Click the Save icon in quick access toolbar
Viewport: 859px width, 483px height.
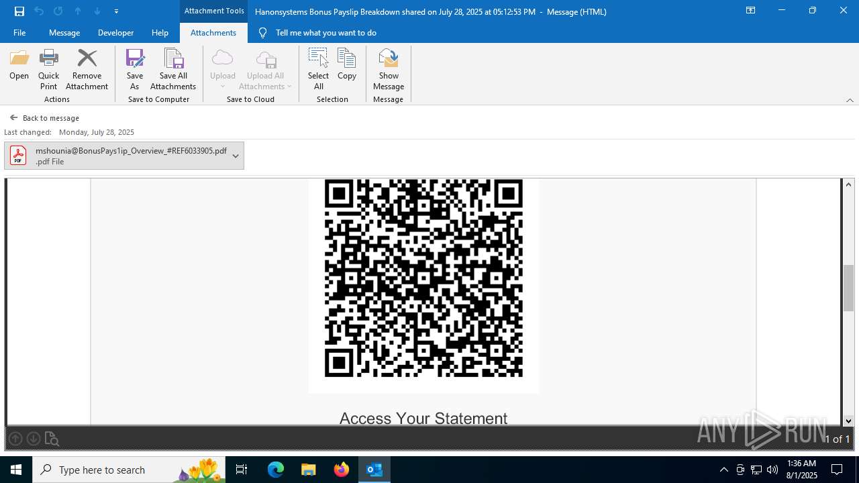pyautogui.click(x=19, y=11)
